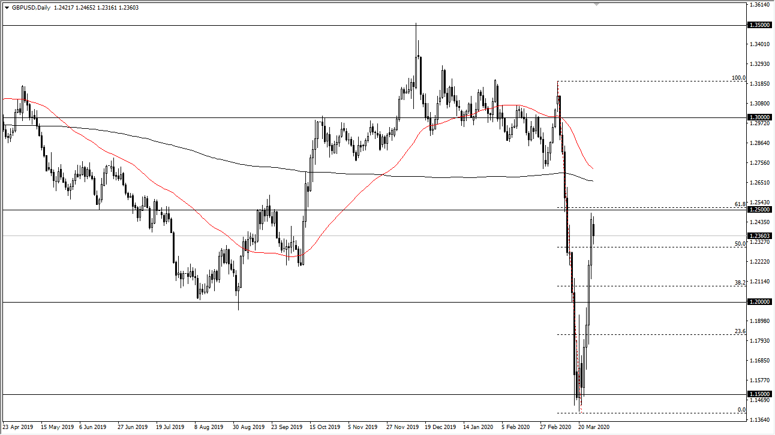Click the 1.15000 horizontal line price tag
The image size is (775, 435).
click(758, 394)
